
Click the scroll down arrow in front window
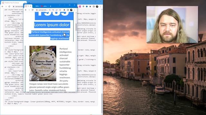pyautogui.click(x=76, y=91)
